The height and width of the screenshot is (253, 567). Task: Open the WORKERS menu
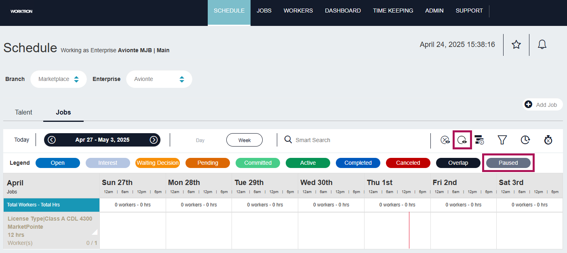298,11
